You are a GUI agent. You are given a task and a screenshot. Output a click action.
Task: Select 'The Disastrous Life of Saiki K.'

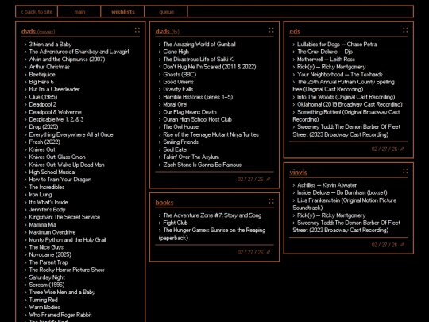tap(199, 60)
